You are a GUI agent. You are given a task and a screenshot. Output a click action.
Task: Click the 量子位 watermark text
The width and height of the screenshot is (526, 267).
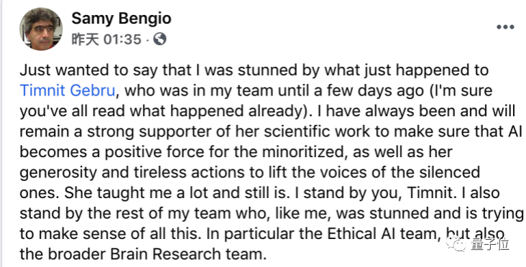pyautogui.click(x=490, y=243)
